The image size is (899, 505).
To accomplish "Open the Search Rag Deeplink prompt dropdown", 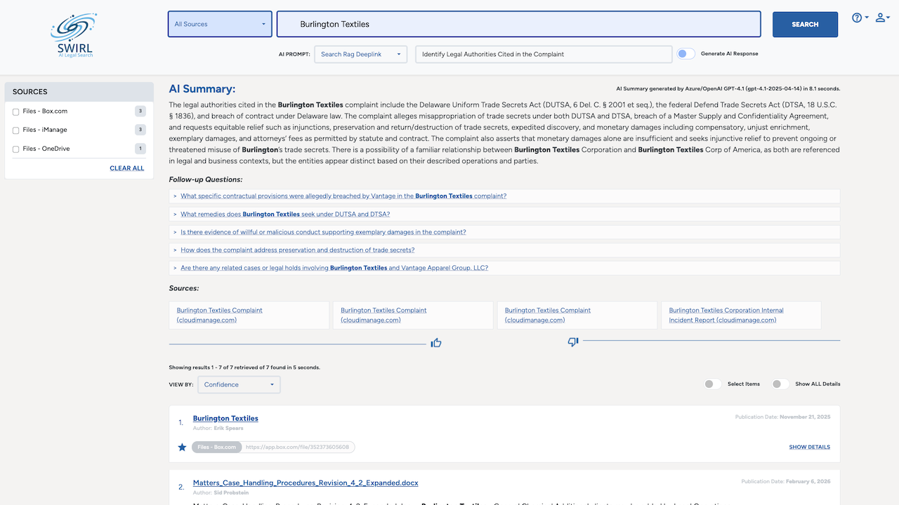I will click(360, 54).
